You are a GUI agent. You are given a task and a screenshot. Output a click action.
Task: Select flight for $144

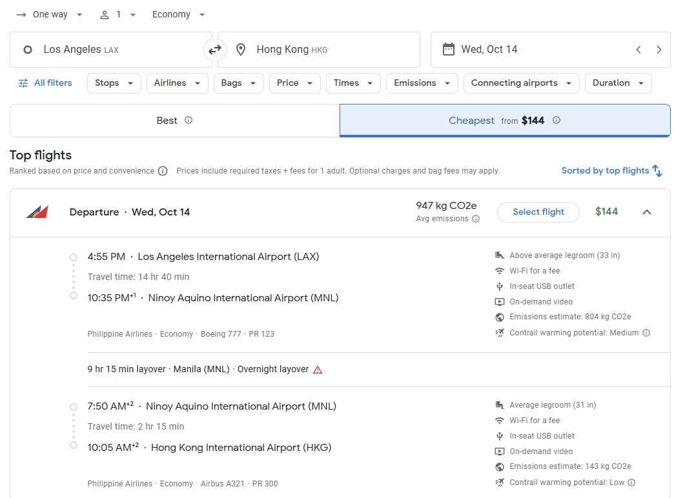(538, 212)
